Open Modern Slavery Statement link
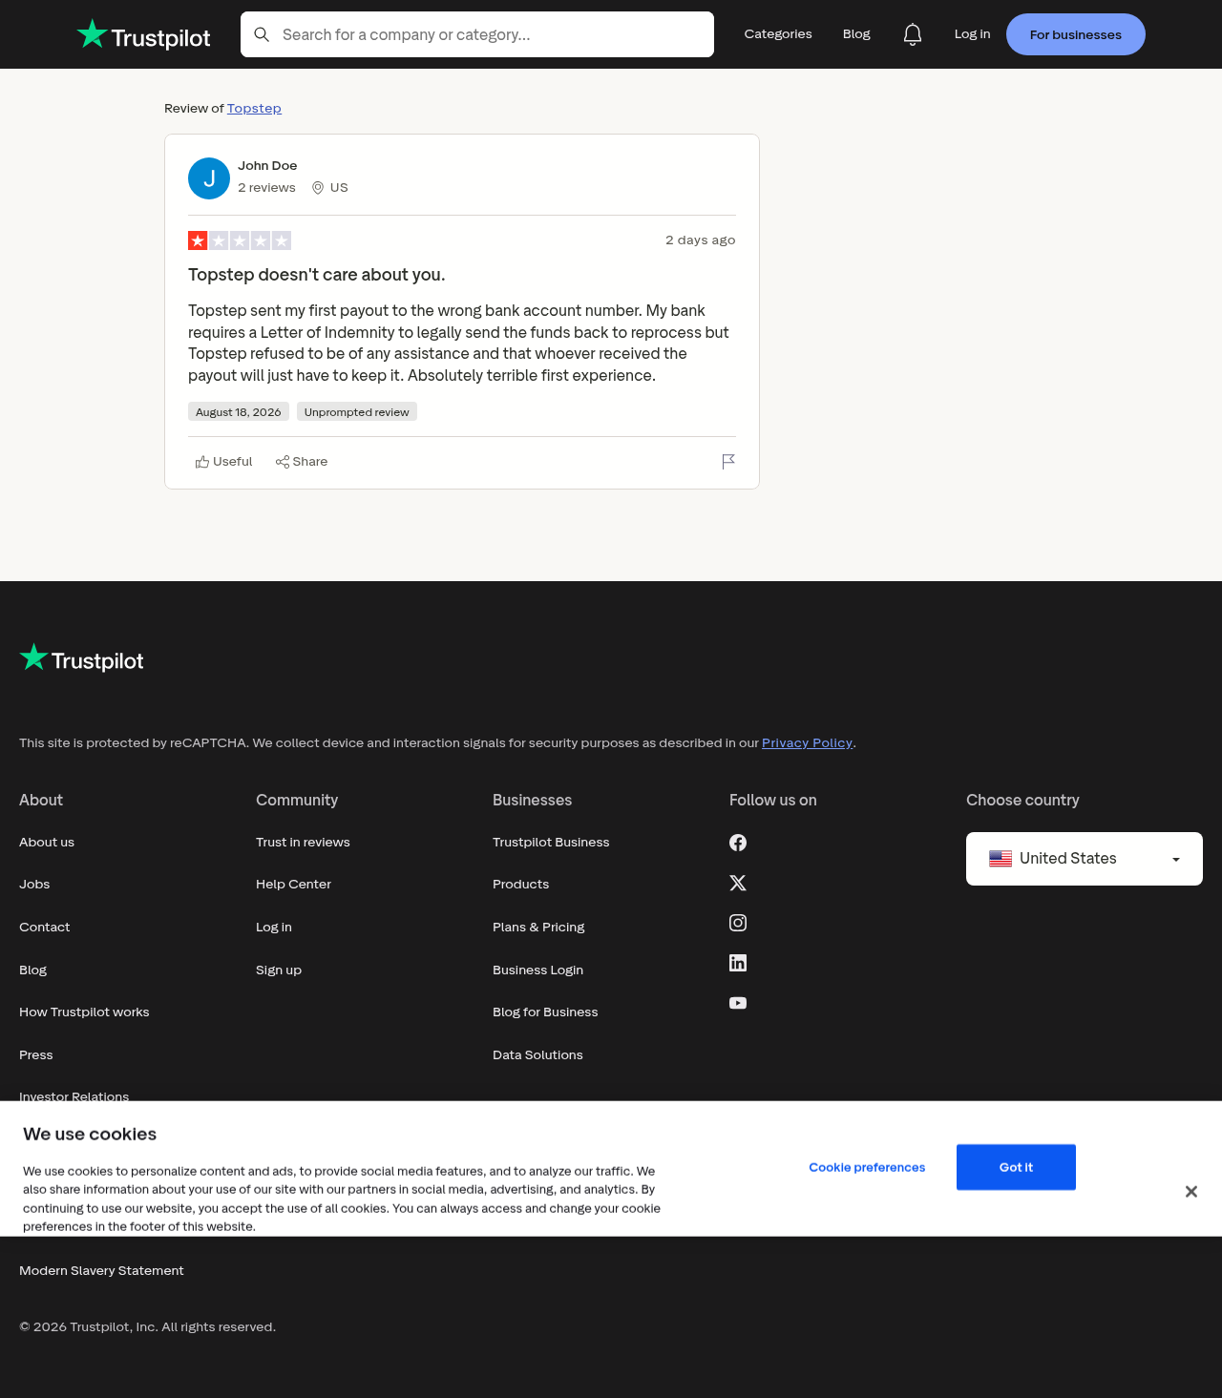The width and height of the screenshot is (1222, 1398). [101, 1271]
